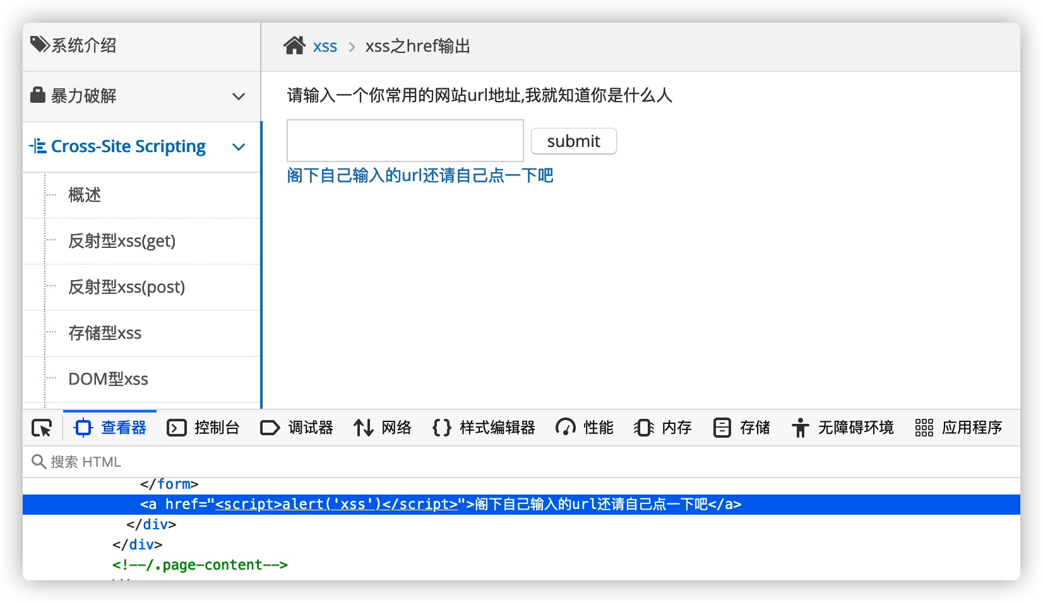Click the 阁下自己输入的url link on the page
The image size is (1043, 603).
[420, 175]
